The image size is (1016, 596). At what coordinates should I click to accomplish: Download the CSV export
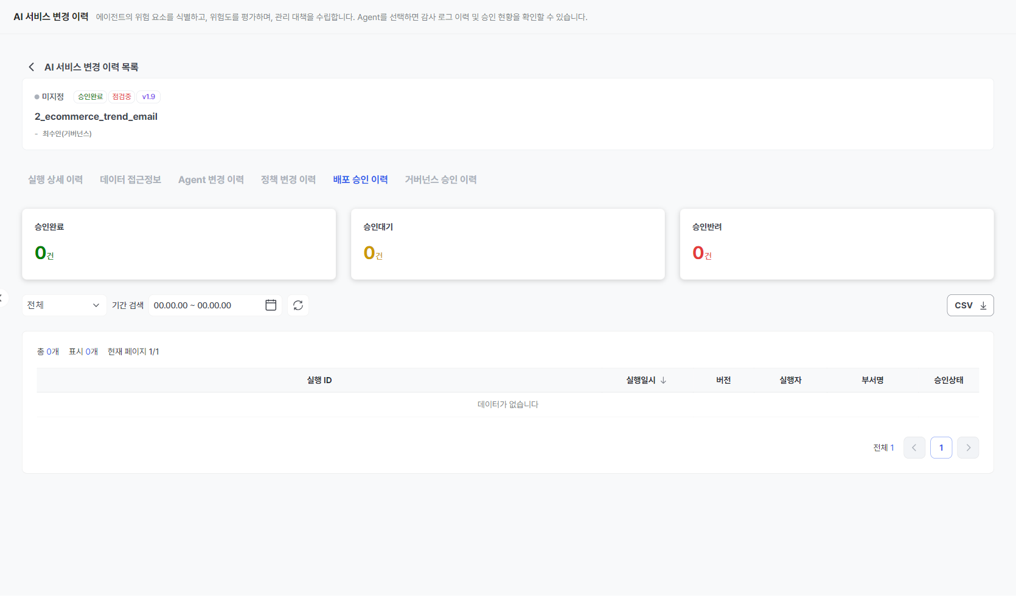click(x=970, y=305)
